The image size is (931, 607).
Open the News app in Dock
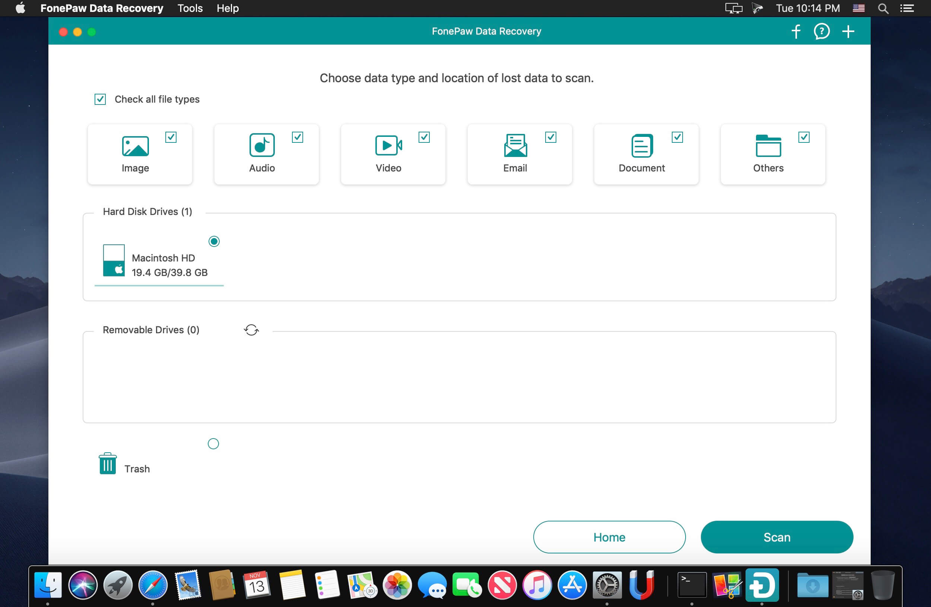click(502, 585)
